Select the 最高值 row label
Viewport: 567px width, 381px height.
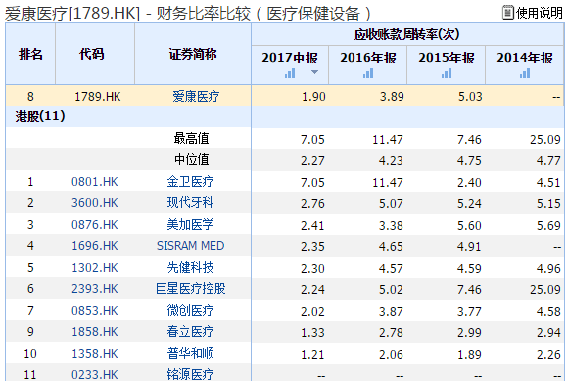click(191, 138)
